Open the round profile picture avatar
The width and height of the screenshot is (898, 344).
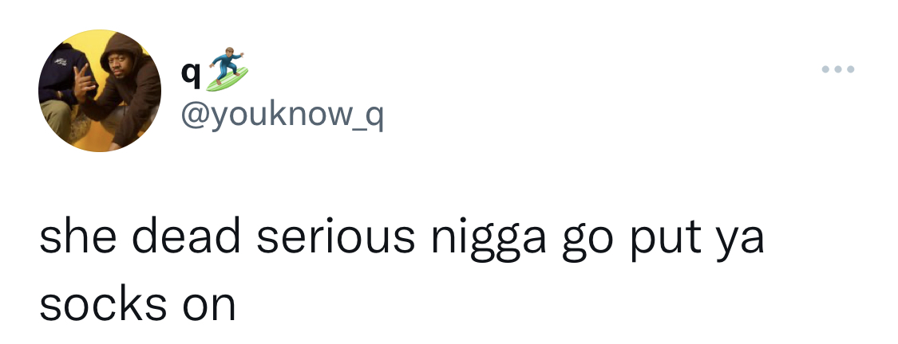[100, 91]
